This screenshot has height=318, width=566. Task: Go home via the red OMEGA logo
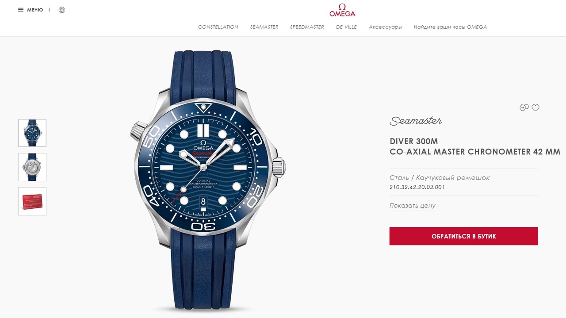[342, 10]
